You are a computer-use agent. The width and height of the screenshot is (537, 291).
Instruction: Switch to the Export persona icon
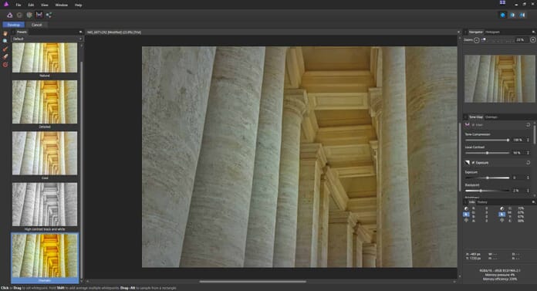[x=49, y=15]
